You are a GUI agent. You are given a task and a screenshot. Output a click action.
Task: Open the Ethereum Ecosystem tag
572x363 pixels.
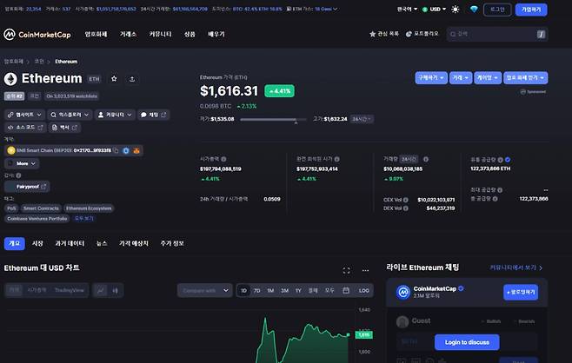(x=89, y=208)
